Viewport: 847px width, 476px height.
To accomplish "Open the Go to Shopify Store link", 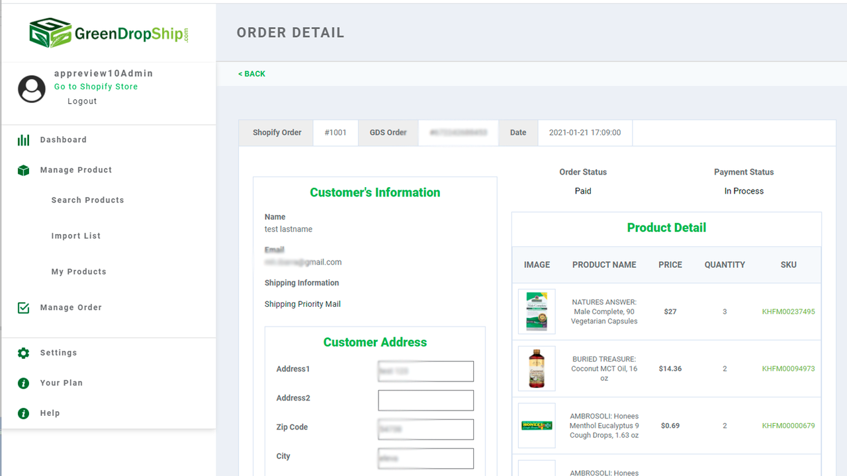I will click(95, 87).
